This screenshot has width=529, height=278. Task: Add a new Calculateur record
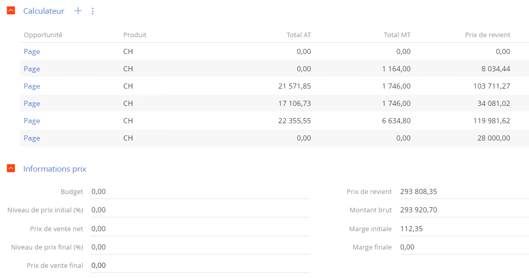pos(78,11)
